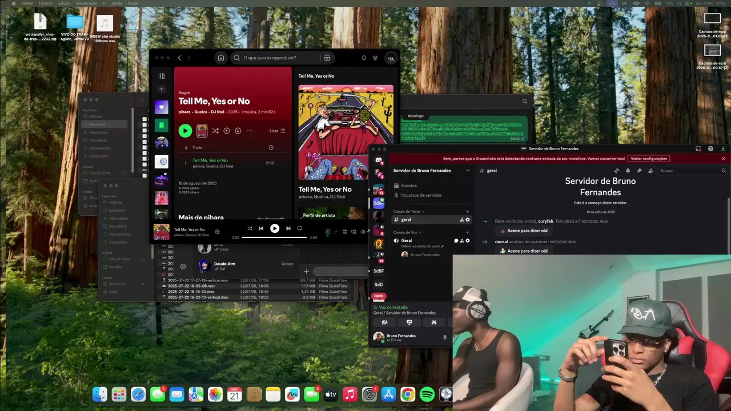Screen dimensions: 731x411
Task: Show pinned messages in Discord
Action: coord(639,171)
